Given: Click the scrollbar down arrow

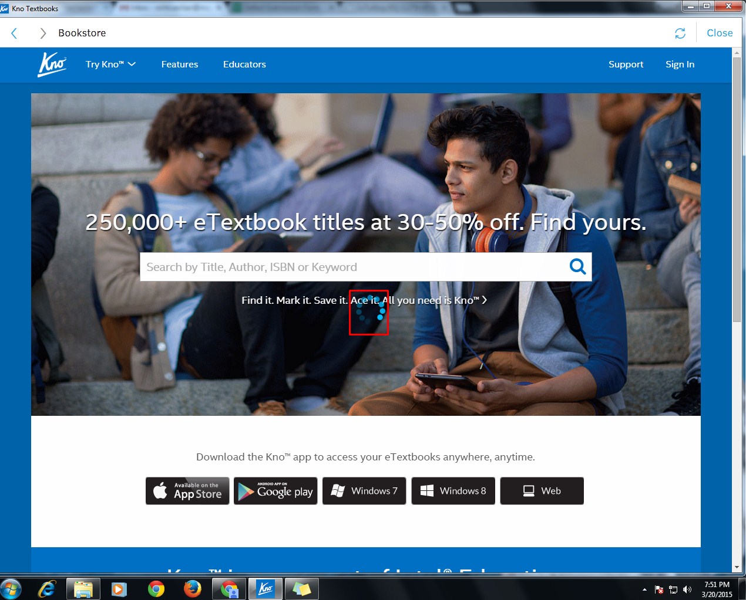Looking at the screenshot, I should tap(737, 568).
